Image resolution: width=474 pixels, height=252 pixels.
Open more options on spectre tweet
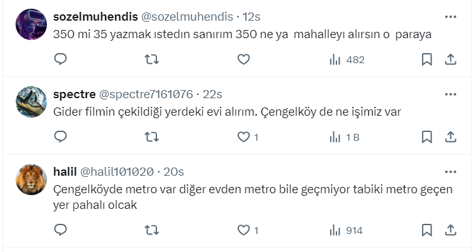pos(450,94)
